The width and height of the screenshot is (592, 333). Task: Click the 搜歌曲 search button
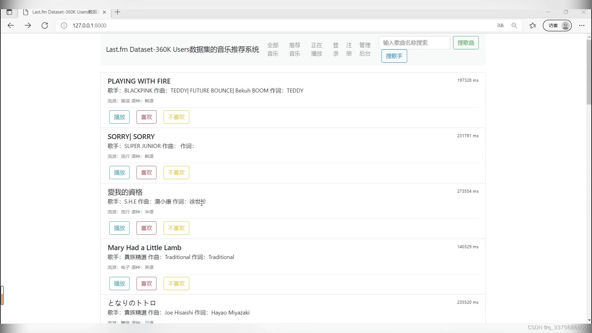pos(466,43)
